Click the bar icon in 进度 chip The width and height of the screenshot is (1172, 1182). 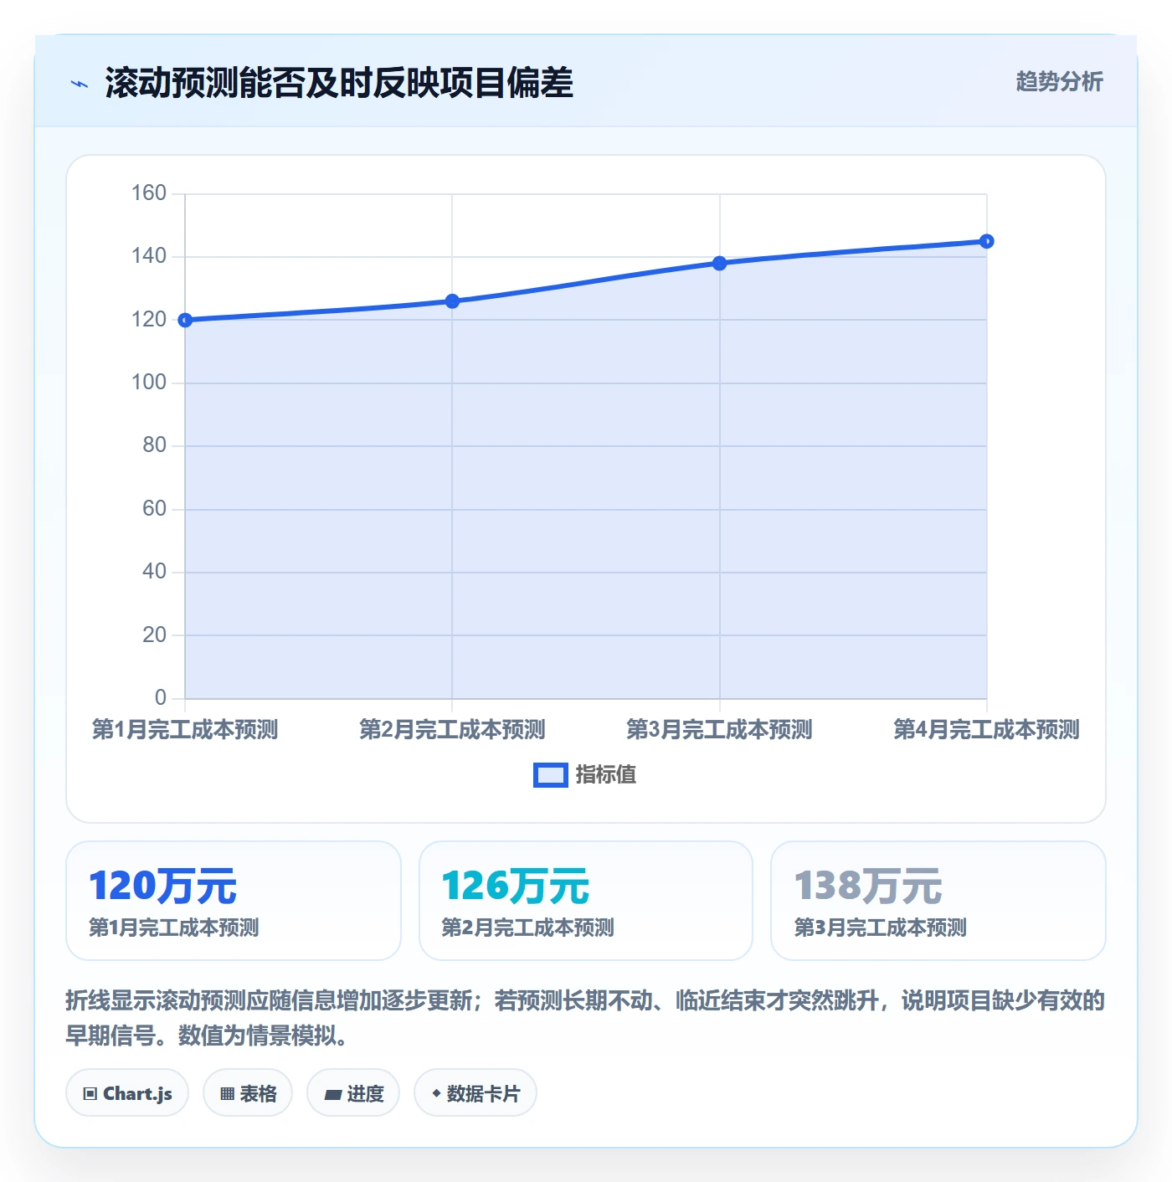pos(332,1094)
